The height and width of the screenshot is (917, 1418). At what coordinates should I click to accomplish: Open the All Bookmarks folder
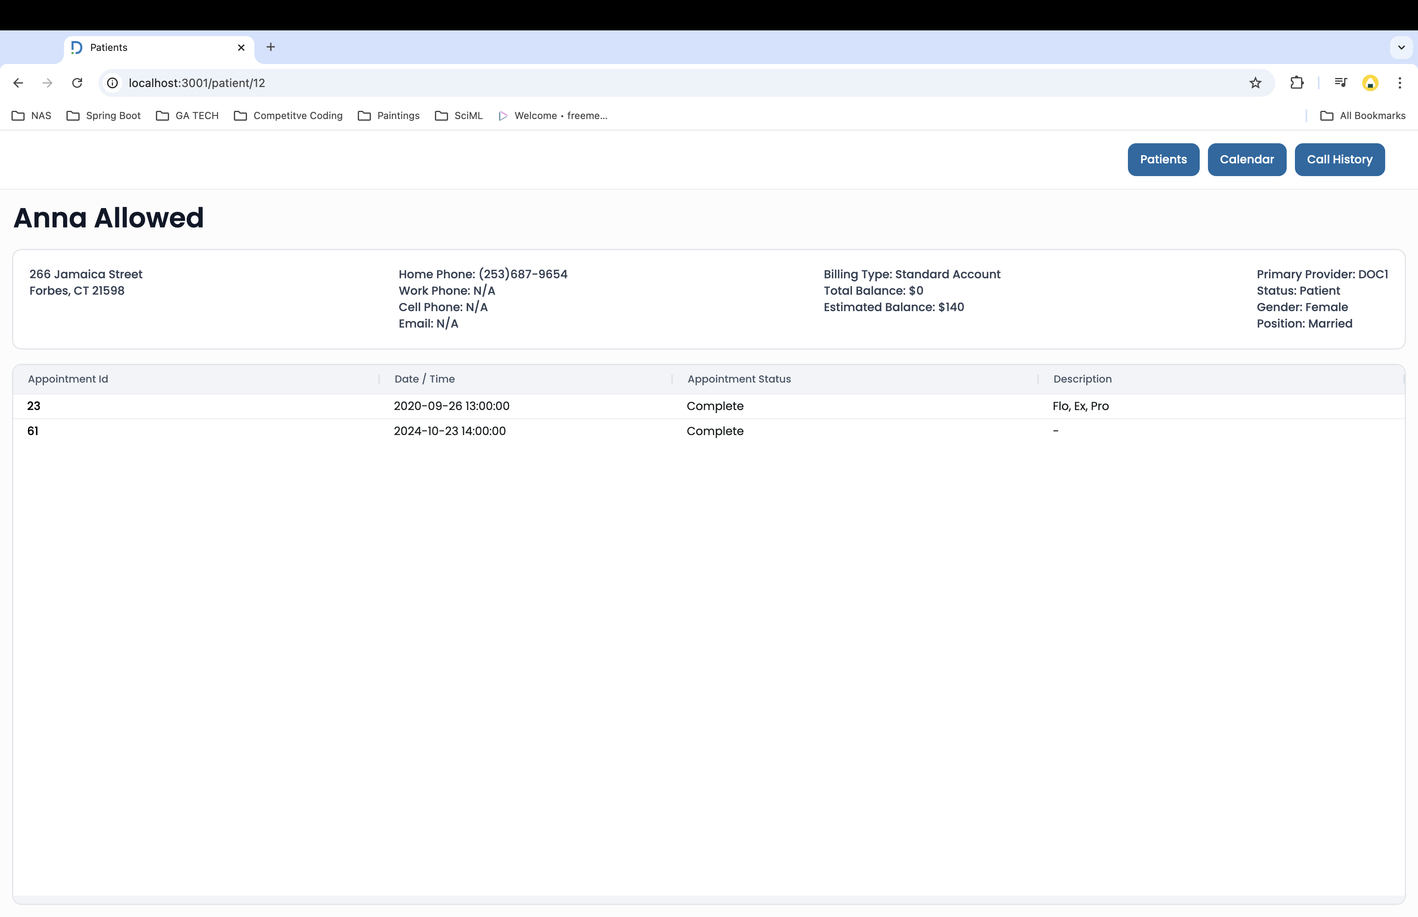pos(1363,115)
